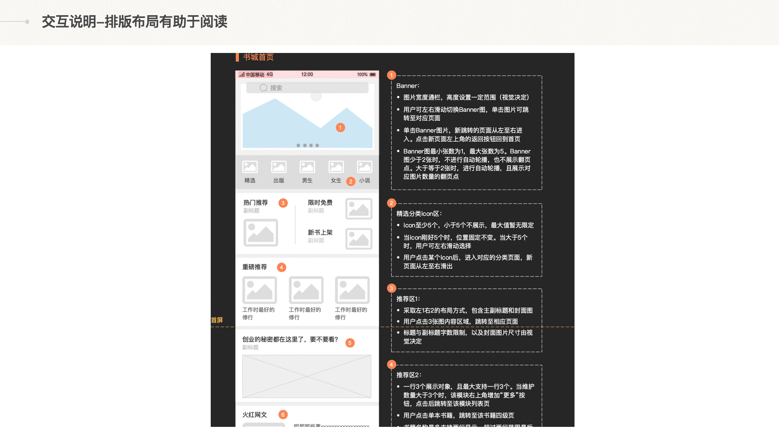Tap the 出版 category icon
Screen dimensions: 779x444
278,167
